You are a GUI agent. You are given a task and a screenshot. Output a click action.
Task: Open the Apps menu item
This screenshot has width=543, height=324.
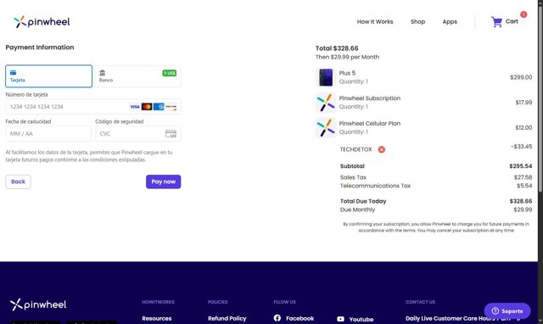[450, 22]
